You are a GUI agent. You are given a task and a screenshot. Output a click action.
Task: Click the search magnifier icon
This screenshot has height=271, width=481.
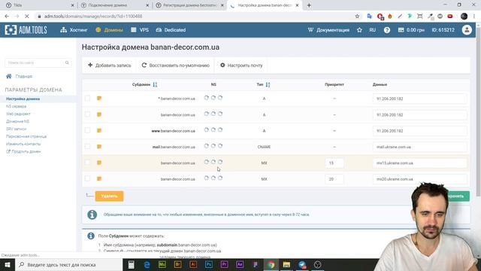tap(67, 62)
